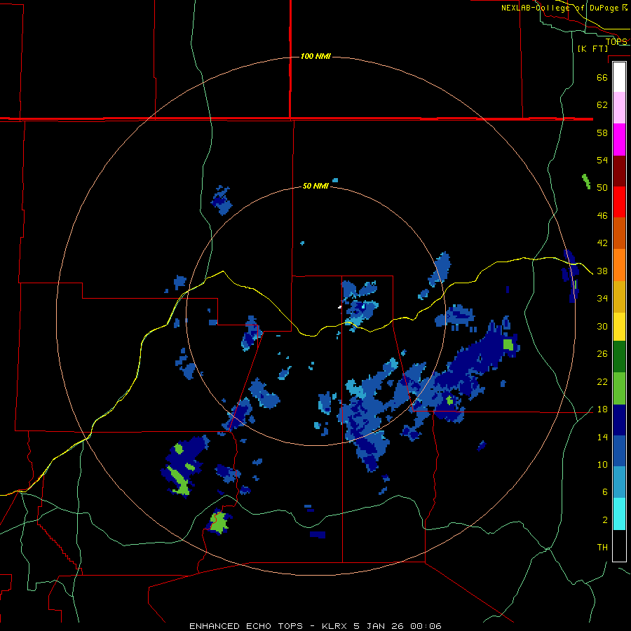This screenshot has width=631, height=631.
Task: Click the 'KLRX' station identifier
Action: [335, 626]
